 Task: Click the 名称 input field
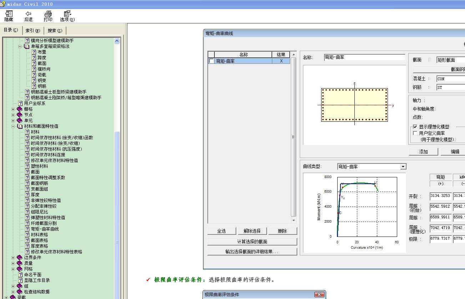(x=365, y=57)
